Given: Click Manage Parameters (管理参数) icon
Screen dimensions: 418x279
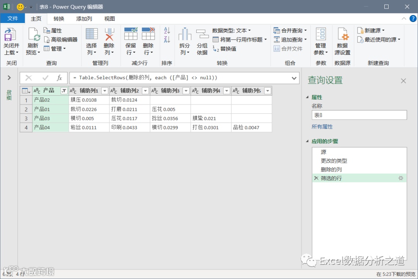Looking at the screenshot, I should click(321, 34).
